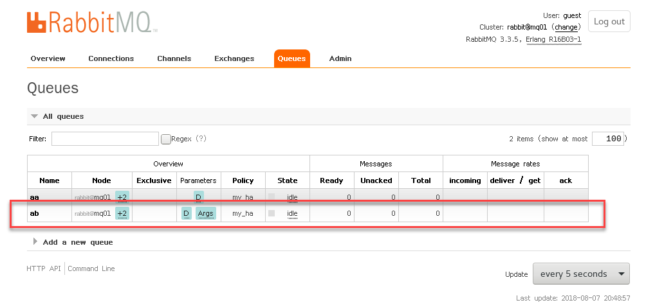Click the D durable badge for aa
655x307 pixels.
pyautogui.click(x=198, y=197)
